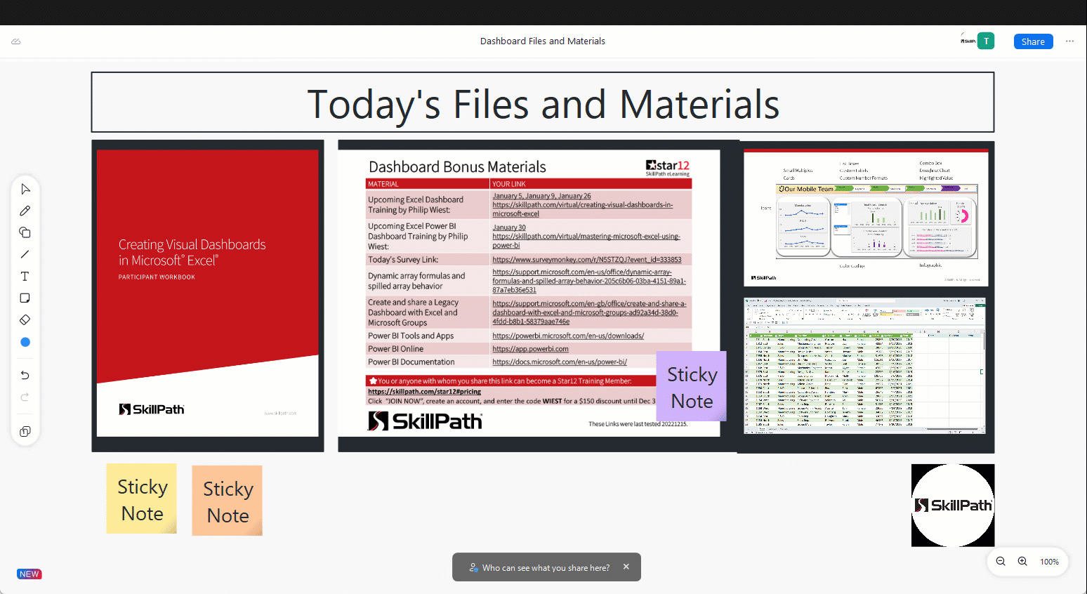Select the Text tool

25,276
